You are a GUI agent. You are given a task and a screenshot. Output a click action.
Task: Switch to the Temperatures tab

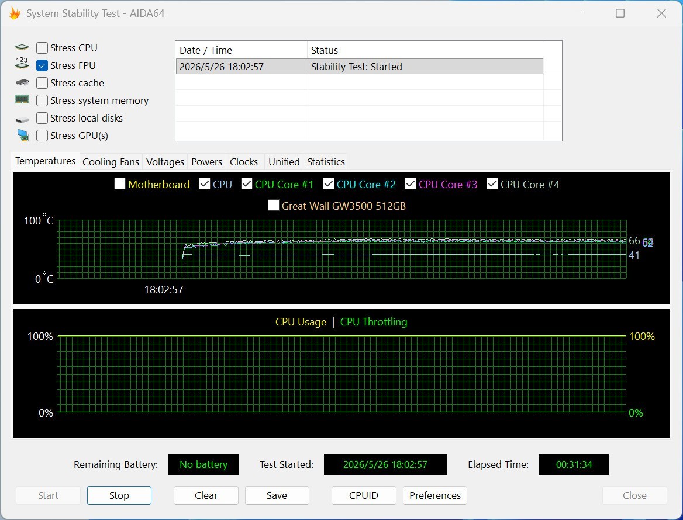tap(45, 161)
